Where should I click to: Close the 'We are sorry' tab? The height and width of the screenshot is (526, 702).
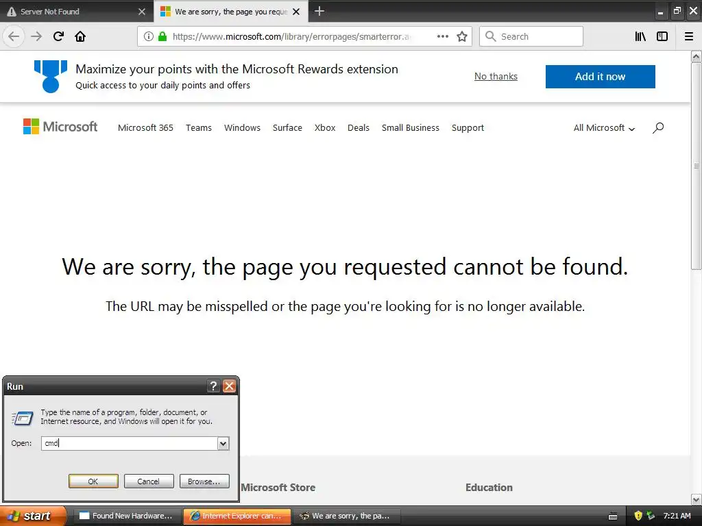296,12
